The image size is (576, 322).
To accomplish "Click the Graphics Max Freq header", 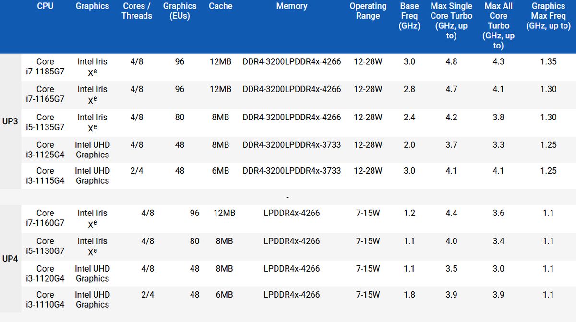I will [548, 16].
